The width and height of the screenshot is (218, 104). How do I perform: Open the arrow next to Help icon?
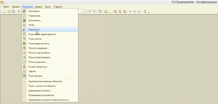[109, 12]
